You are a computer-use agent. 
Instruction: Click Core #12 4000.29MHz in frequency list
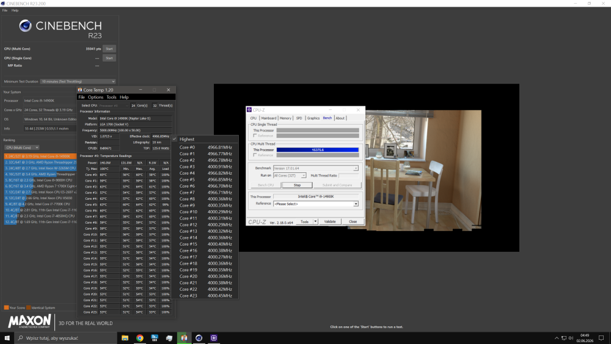205,225
